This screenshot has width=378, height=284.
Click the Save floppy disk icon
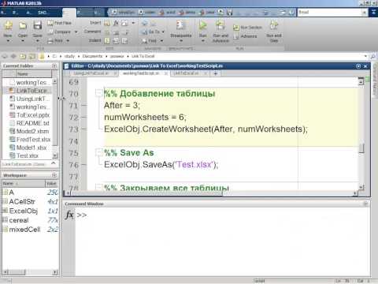coord(37,26)
